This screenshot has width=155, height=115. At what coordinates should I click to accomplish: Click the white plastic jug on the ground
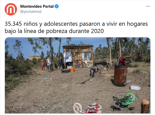135,88
